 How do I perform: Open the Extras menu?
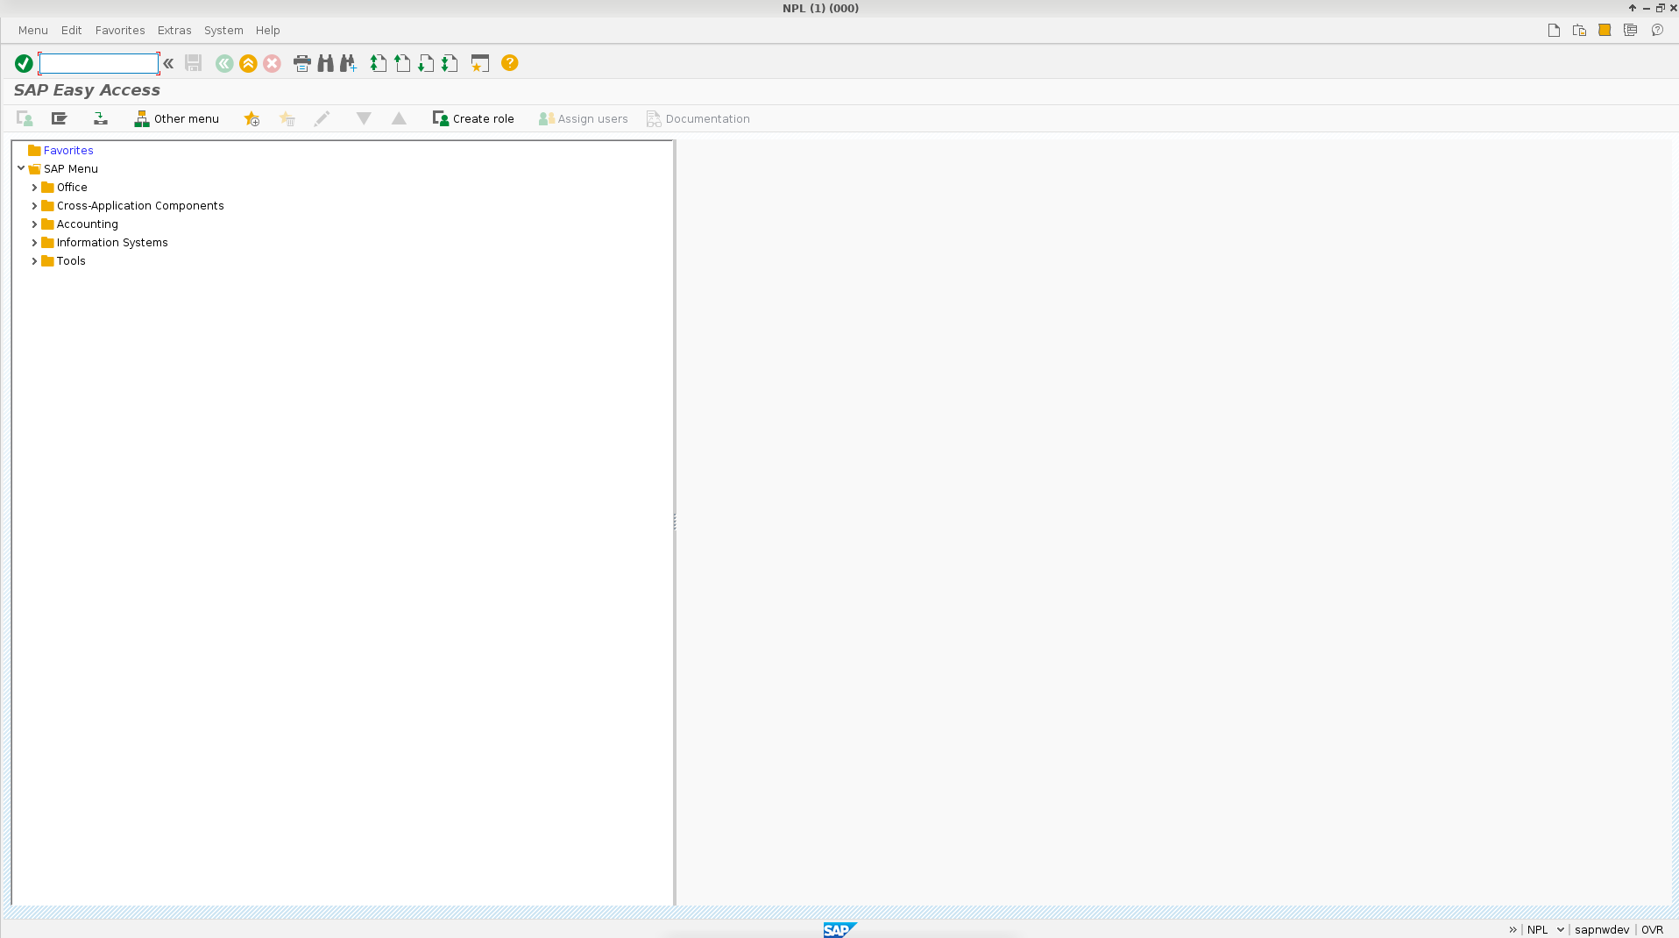coord(174,30)
